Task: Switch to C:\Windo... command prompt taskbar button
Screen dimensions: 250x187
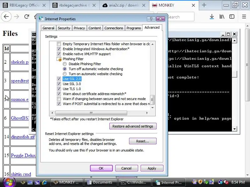Action: pyautogui.click(x=135, y=182)
